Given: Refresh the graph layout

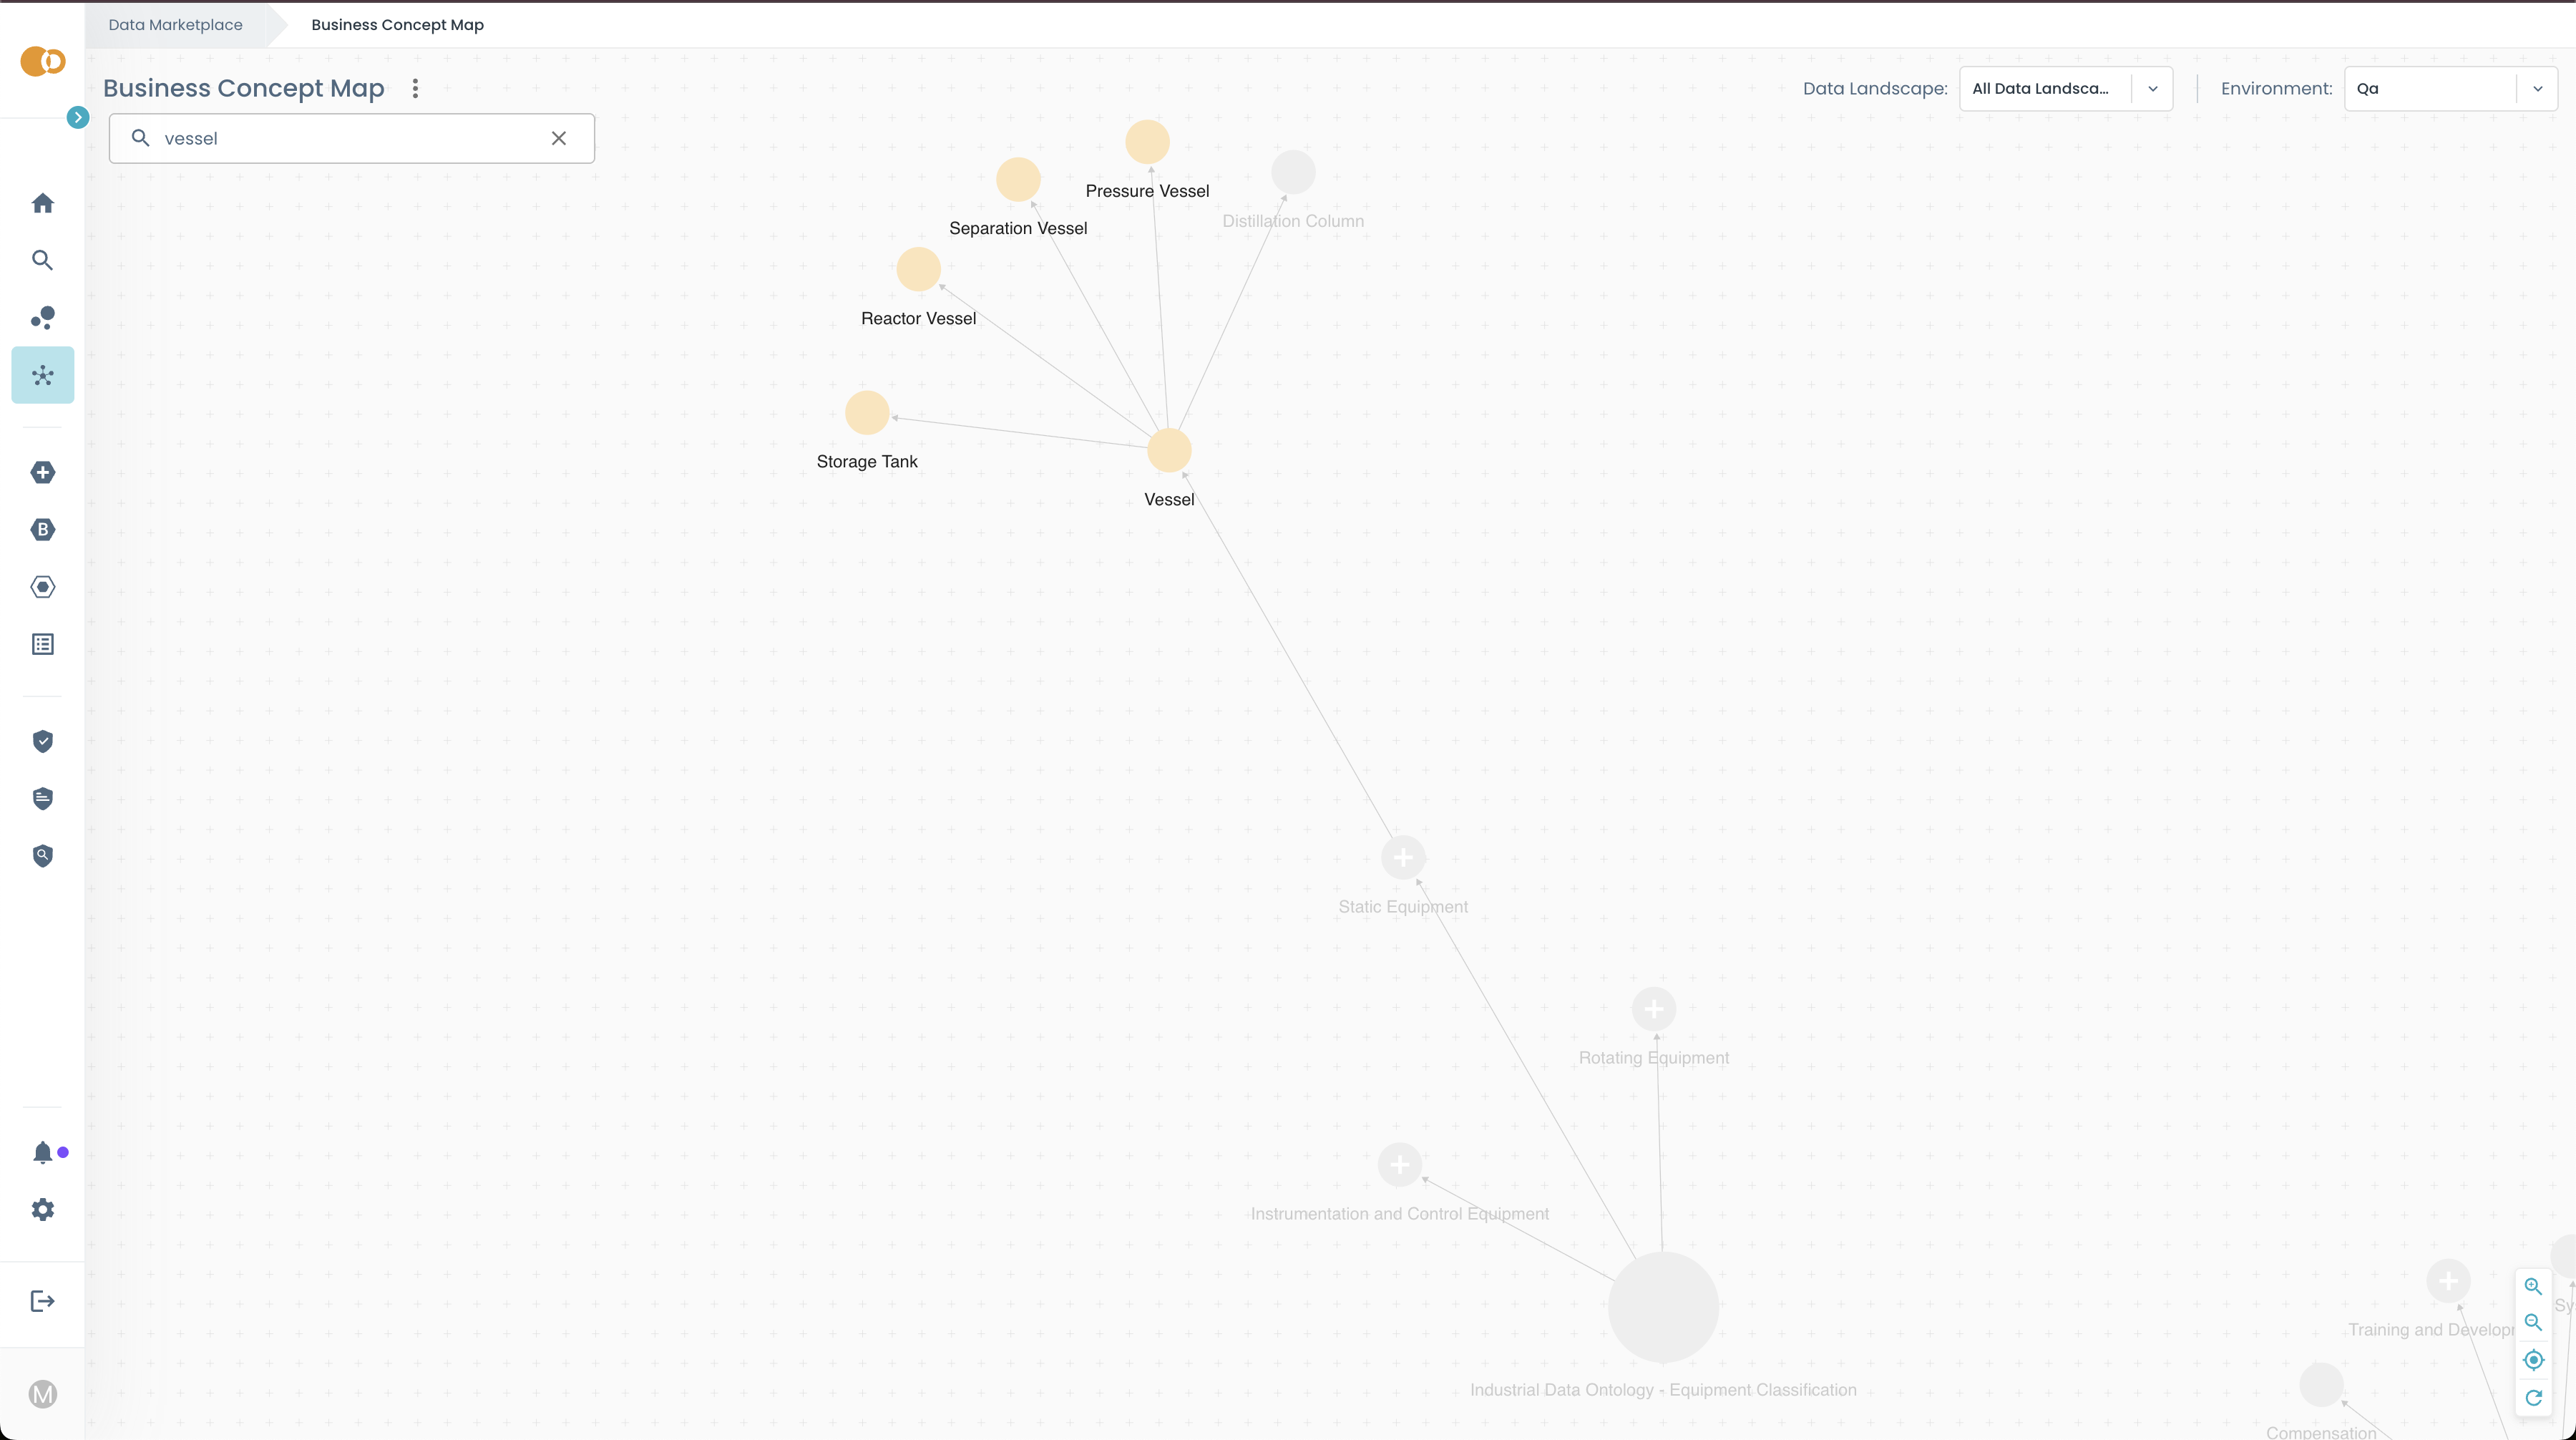Looking at the screenshot, I should (2534, 1397).
